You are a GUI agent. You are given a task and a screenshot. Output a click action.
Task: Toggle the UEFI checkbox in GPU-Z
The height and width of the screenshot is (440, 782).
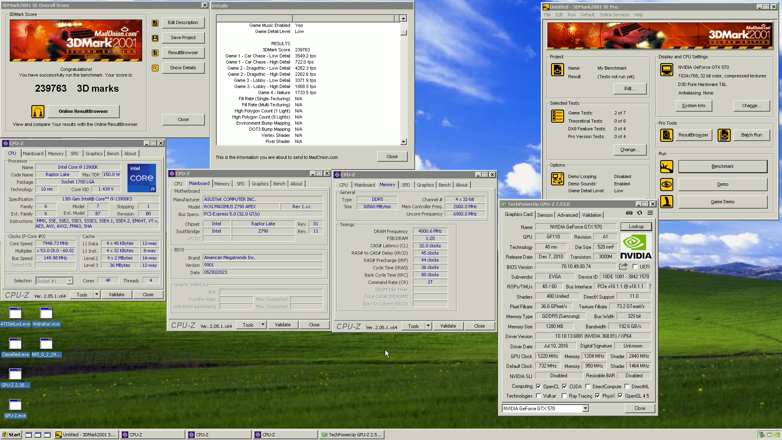[x=635, y=267]
